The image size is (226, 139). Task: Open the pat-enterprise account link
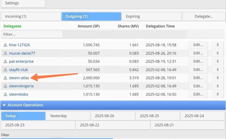21,62
